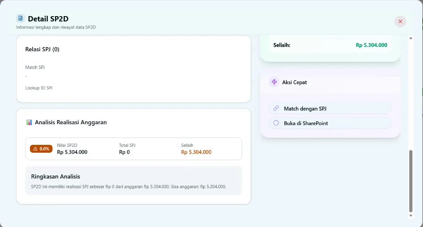
Task: Click the chain link icon on Match dengan SPJ
Action: [276, 109]
